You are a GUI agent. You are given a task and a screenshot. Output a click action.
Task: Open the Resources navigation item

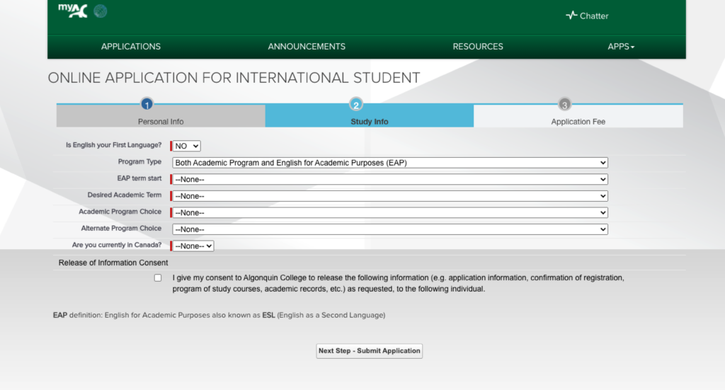[478, 47]
